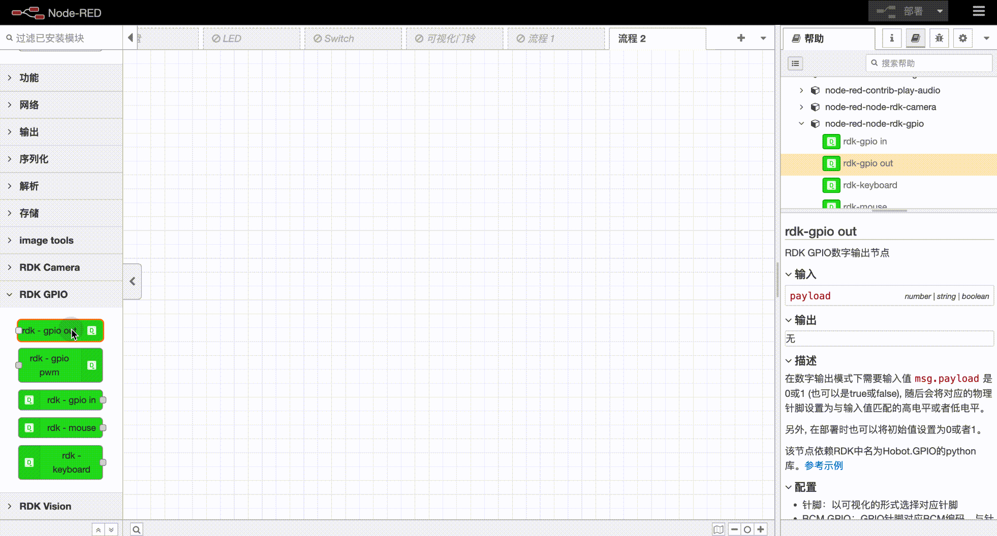
Task: Add a new flow tab
Action: click(741, 38)
